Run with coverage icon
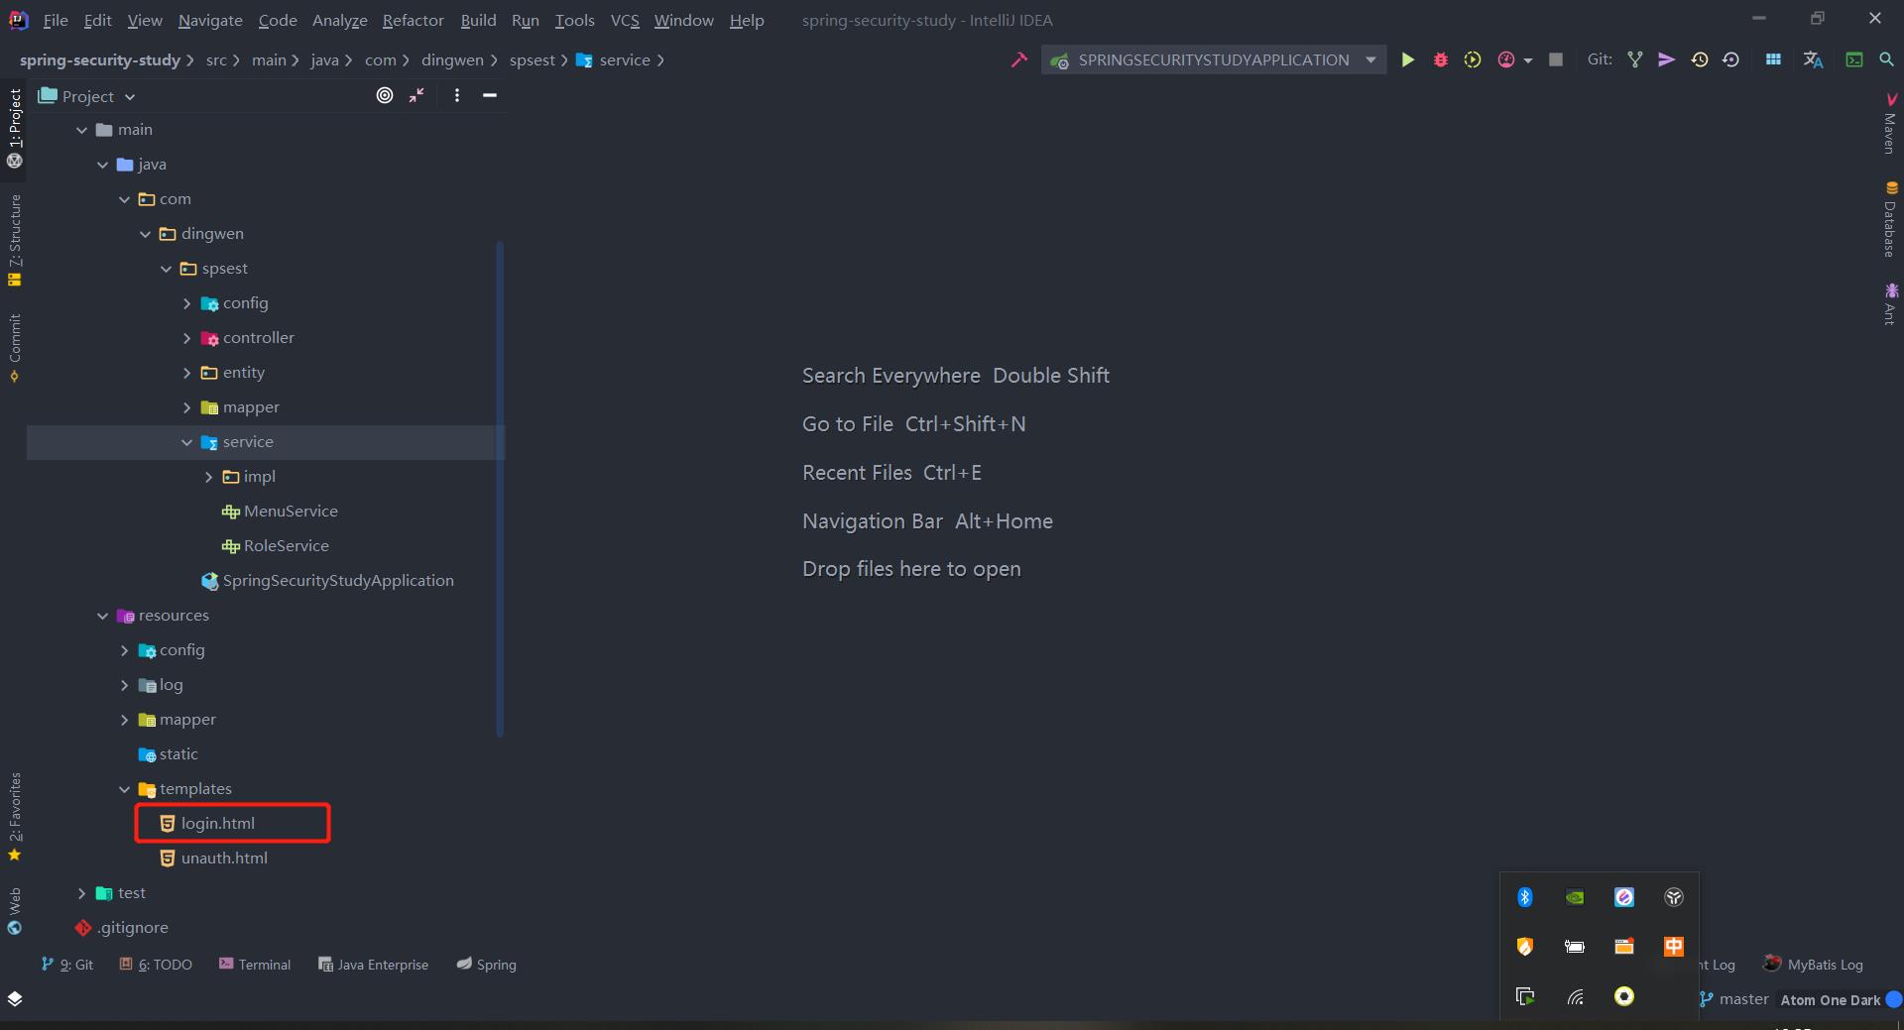 [x=1473, y=60]
